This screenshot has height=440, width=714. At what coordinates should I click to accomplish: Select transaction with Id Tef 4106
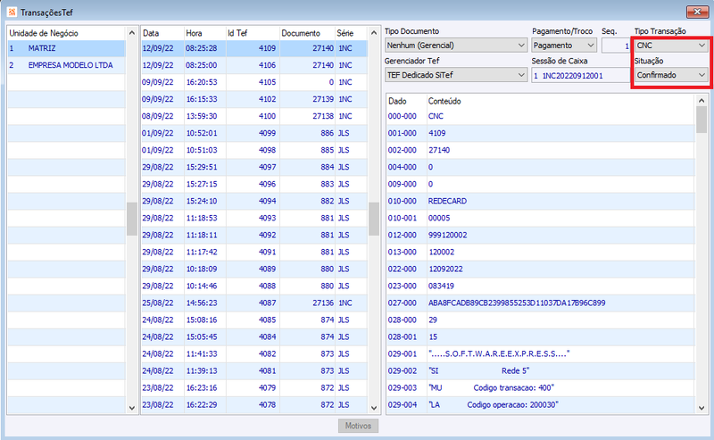coord(254,65)
